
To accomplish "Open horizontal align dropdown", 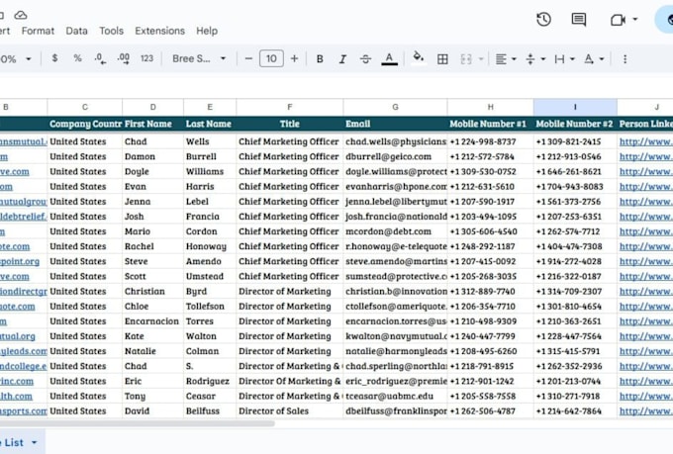I will 505,58.
